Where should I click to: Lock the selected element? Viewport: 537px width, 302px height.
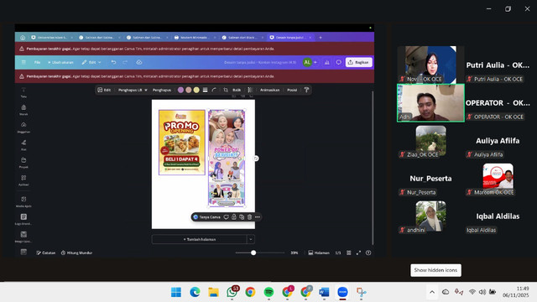pos(234,217)
